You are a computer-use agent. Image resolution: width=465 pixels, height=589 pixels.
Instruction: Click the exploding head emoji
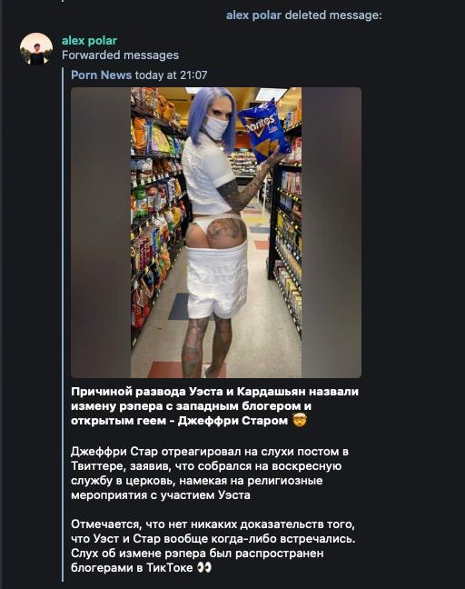[300, 420]
